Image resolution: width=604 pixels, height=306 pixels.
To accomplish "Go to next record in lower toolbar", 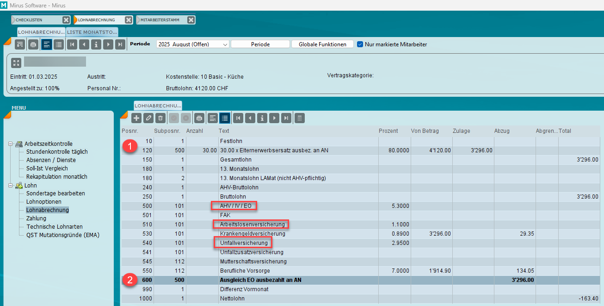I will click(x=275, y=118).
